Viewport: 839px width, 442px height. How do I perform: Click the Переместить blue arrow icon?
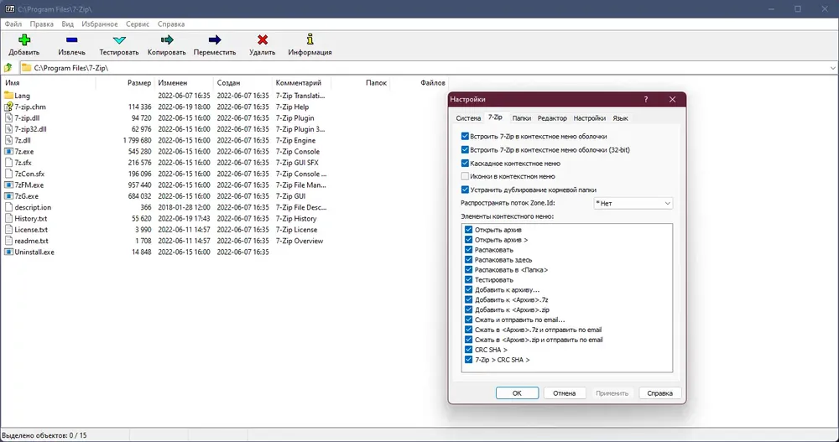coord(215,40)
